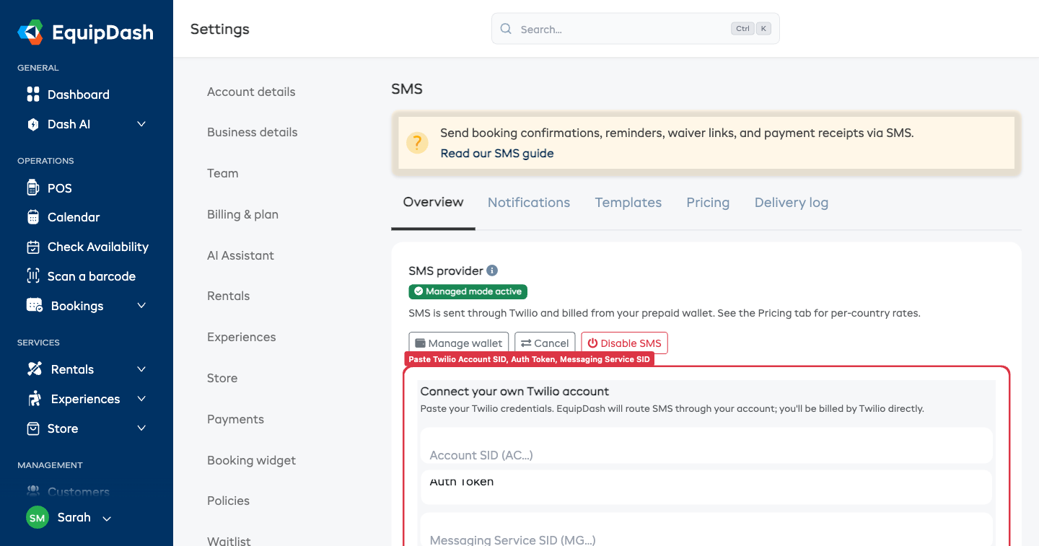The width and height of the screenshot is (1039, 546).
Task: Click the Check Availability calendar icon
Action: click(32, 247)
